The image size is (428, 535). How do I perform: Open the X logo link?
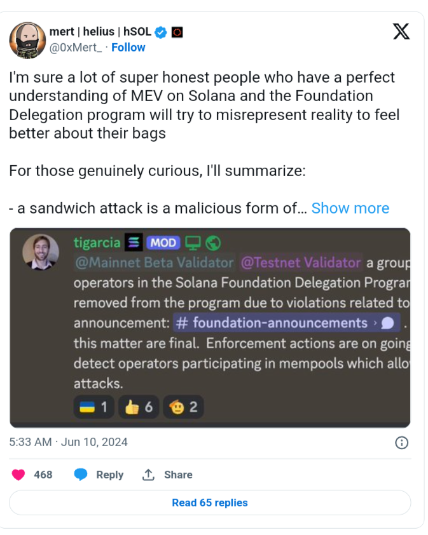coord(401,32)
